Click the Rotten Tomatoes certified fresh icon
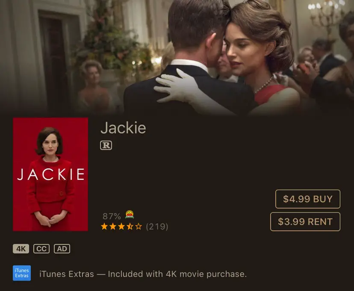This screenshot has width=354, height=291. click(x=130, y=215)
